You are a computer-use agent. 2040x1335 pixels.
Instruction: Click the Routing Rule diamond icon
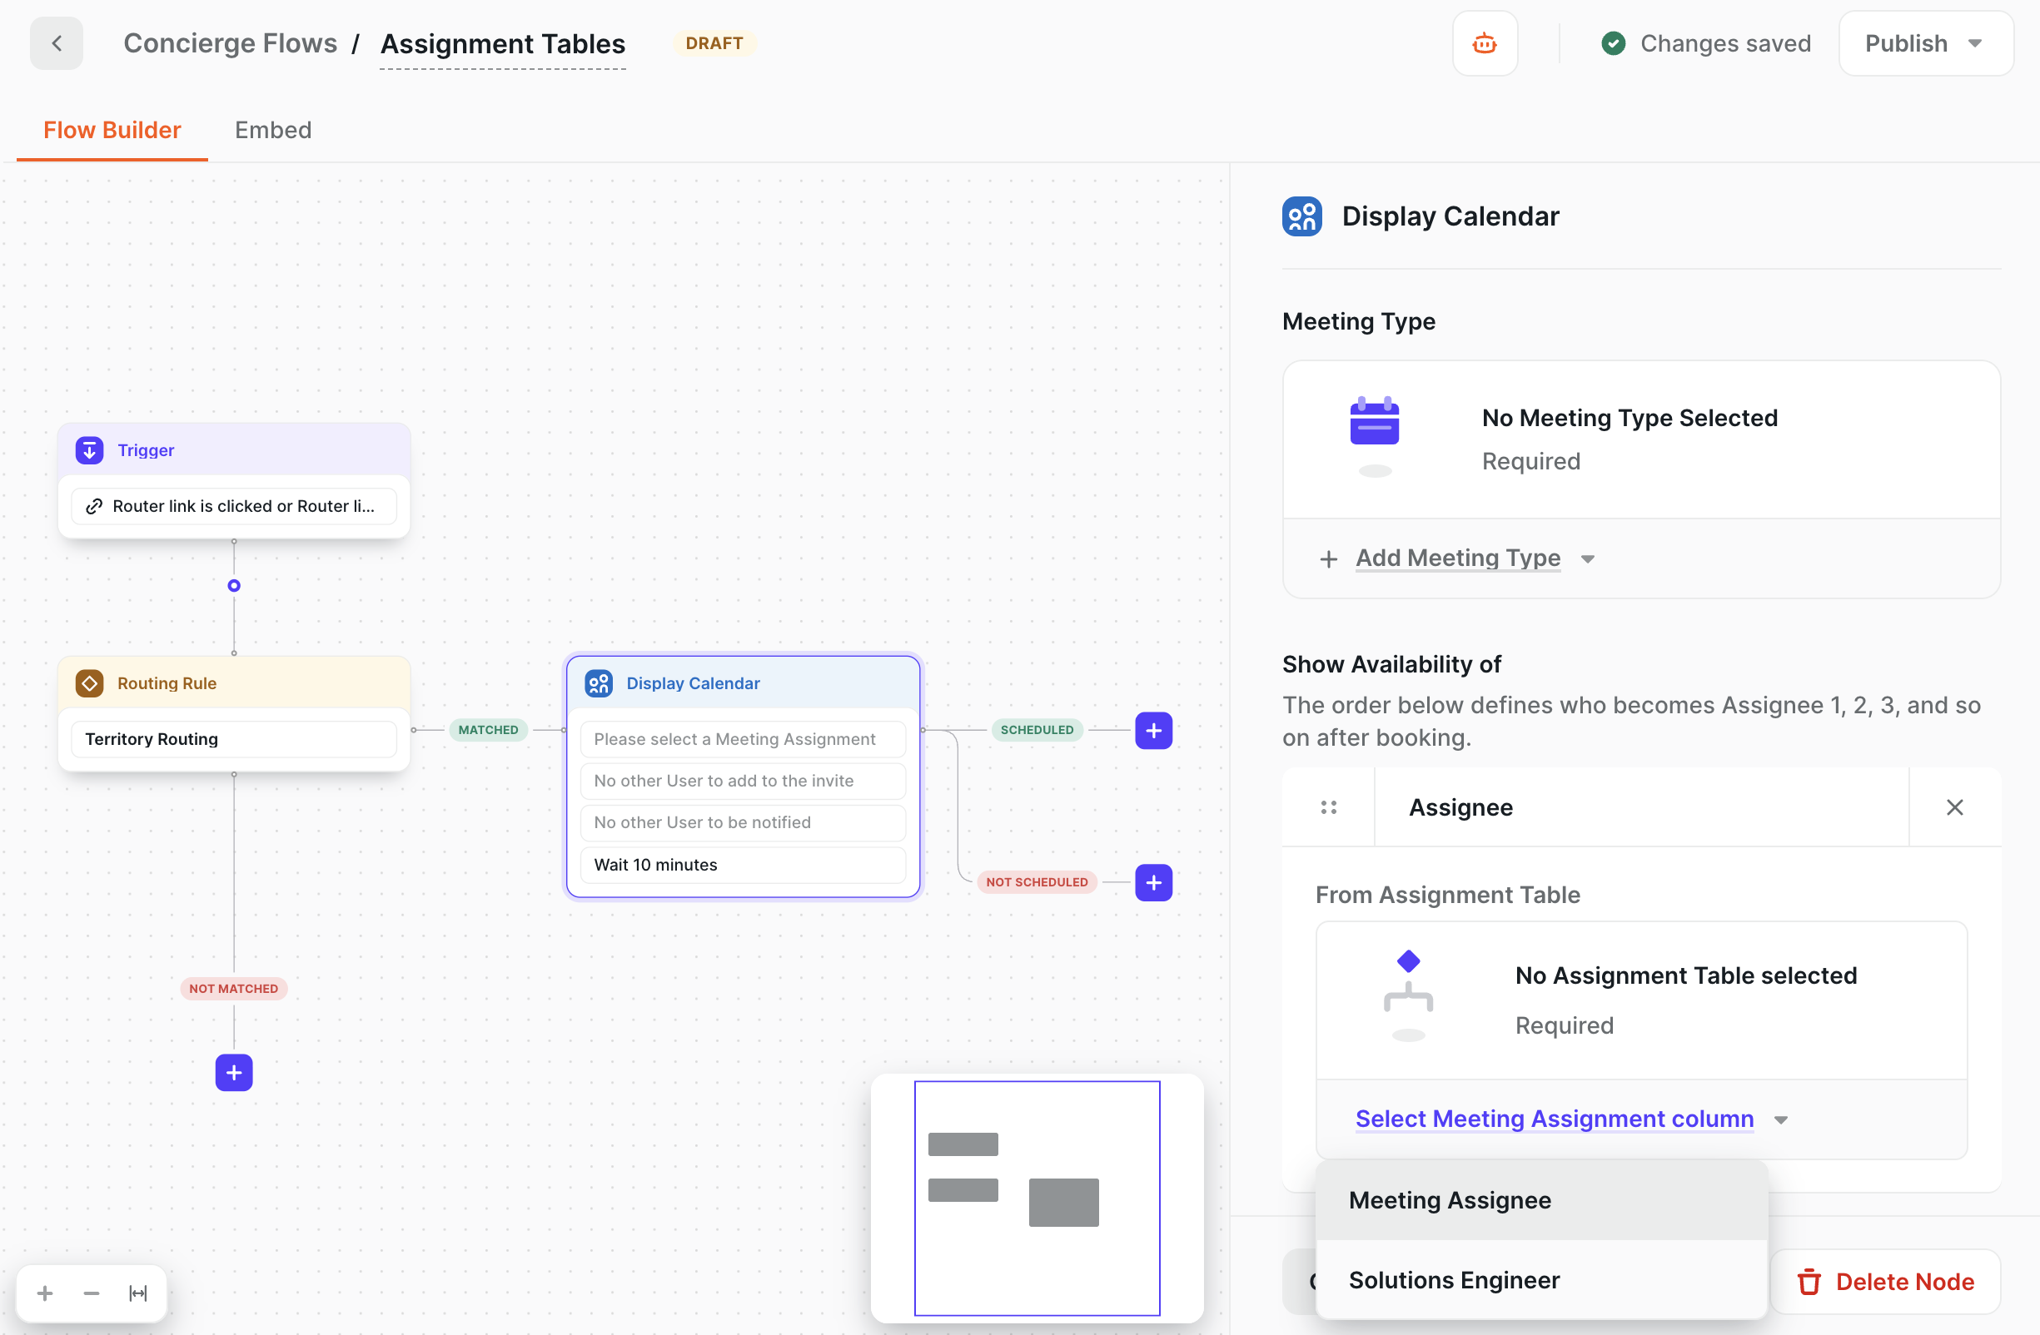coord(89,683)
